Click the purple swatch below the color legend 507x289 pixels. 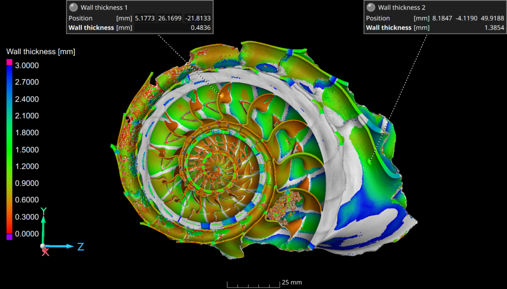coord(8,238)
